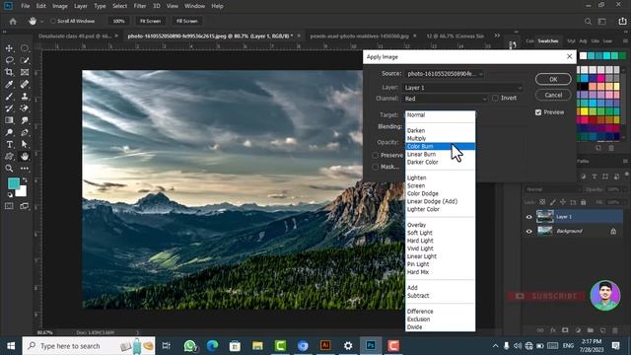Toggle the Invert checkbox
Screen dimensions: 631x355
pos(495,99)
